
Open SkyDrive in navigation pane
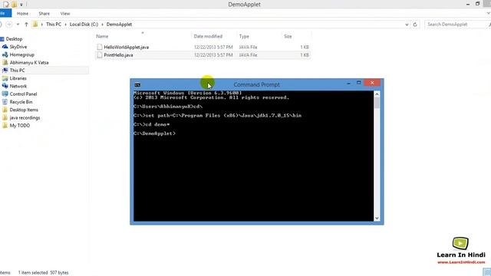tap(18, 47)
